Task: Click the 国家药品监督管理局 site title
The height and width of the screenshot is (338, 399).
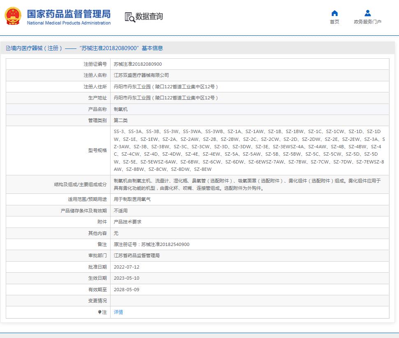Action: 69,14
